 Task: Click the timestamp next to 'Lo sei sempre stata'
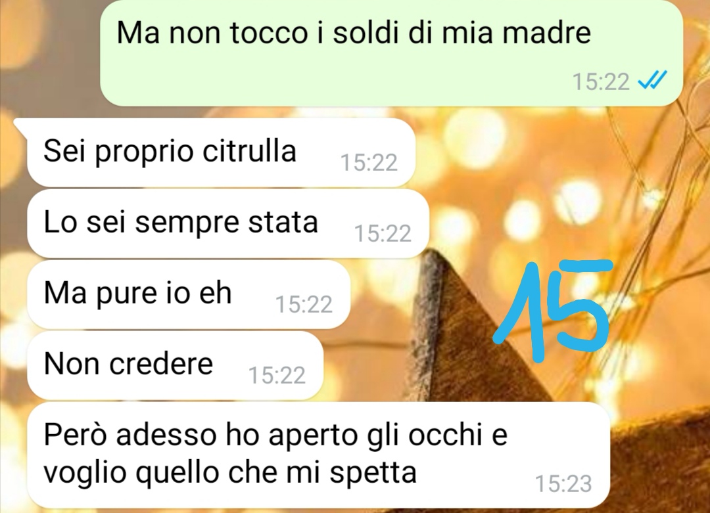pos(383,233)
